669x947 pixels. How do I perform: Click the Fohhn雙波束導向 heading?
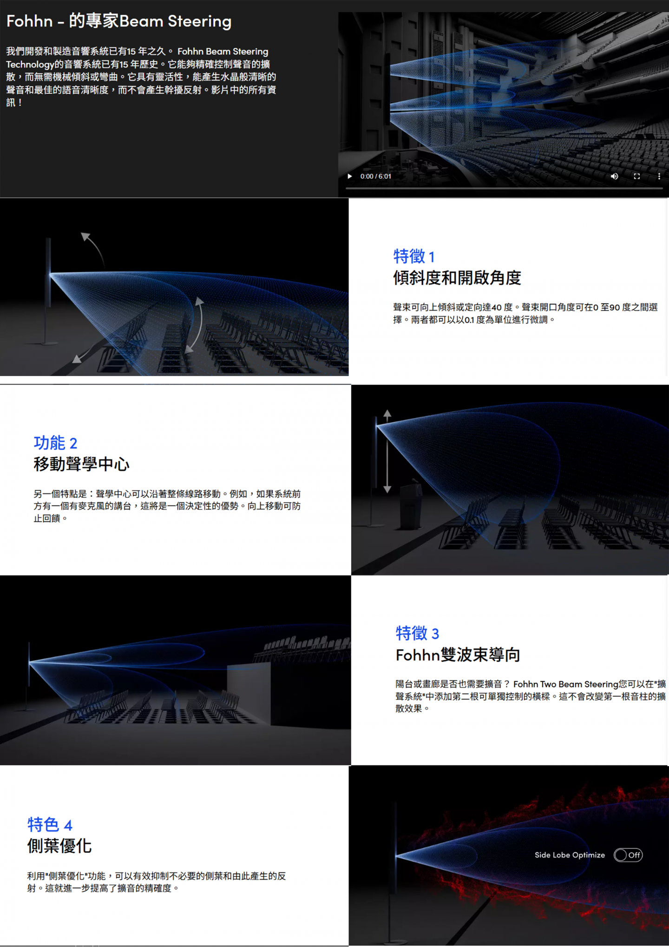click(458, 655)
